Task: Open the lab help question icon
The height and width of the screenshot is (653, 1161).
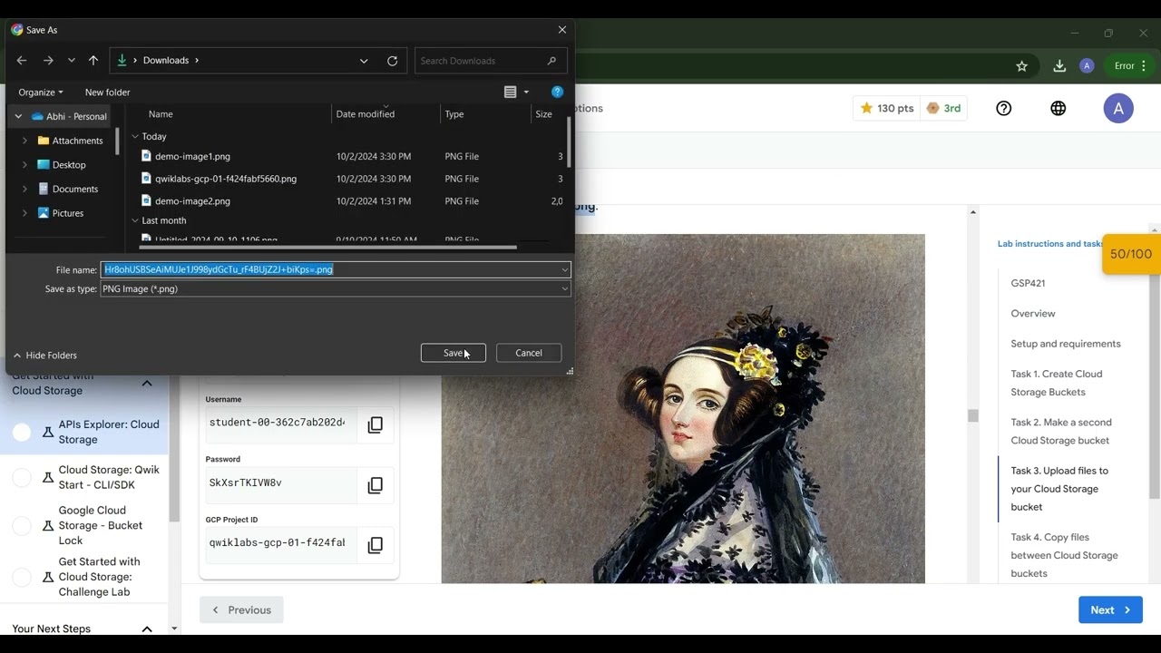Action: pyautogui.click(x=1003, y=108)
